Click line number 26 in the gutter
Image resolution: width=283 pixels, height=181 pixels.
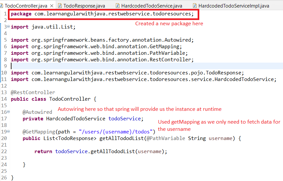click(4, 178)
